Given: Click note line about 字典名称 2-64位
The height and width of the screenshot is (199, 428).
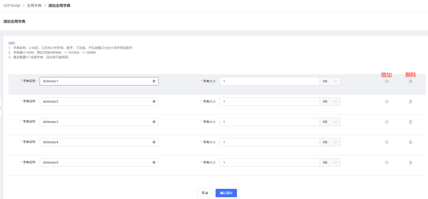Looking at the screenshot, I should pos(70,48).
